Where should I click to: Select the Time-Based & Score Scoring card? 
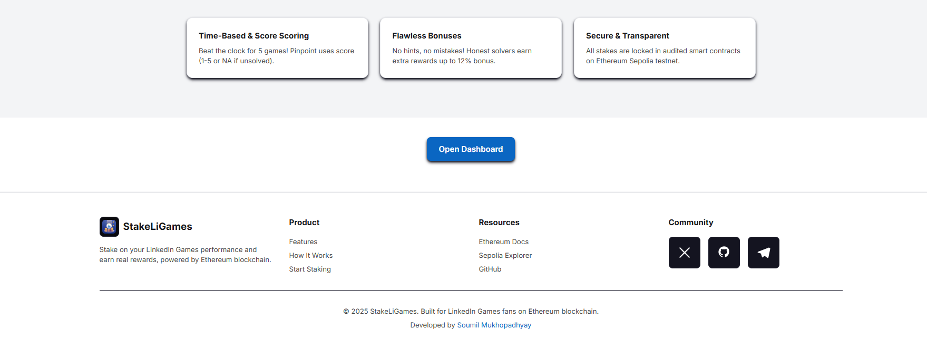277,48
